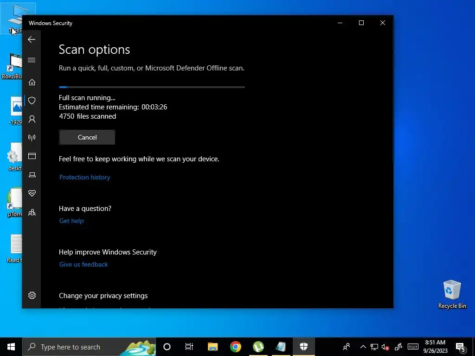
Task: Select the Recycle Bin desktop icon
Action: tap(452, 294)
